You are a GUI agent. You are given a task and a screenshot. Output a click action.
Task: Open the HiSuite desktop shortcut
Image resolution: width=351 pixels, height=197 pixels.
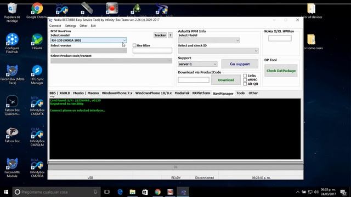click(37, 42)
